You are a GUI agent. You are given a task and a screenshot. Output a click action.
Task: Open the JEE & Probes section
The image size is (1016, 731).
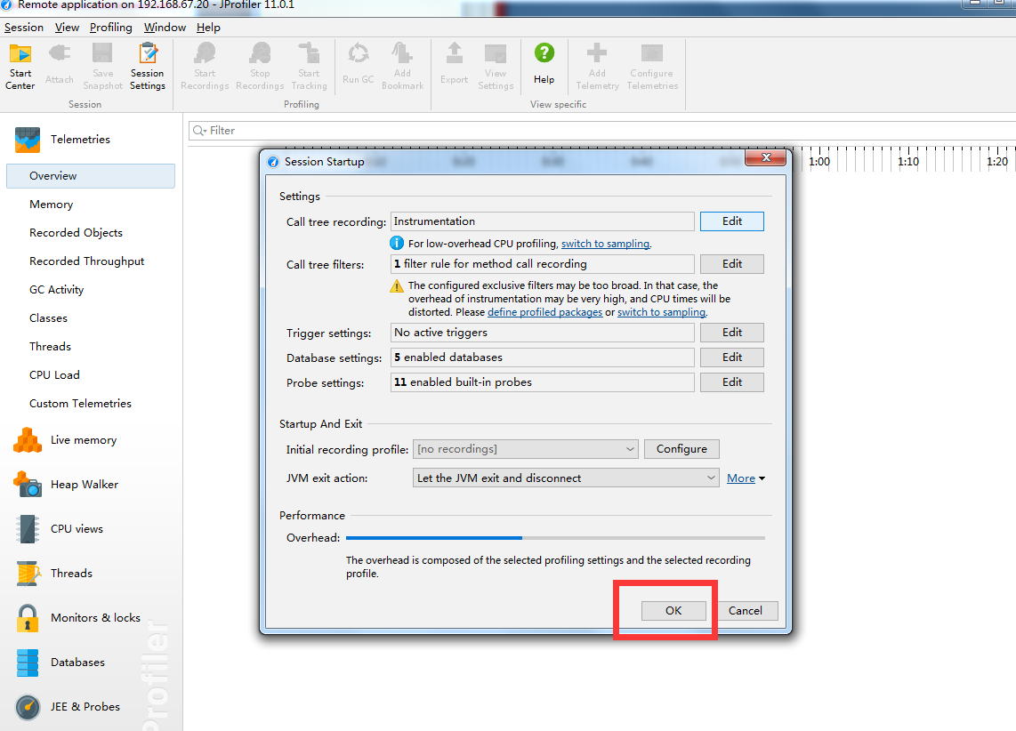68,706
